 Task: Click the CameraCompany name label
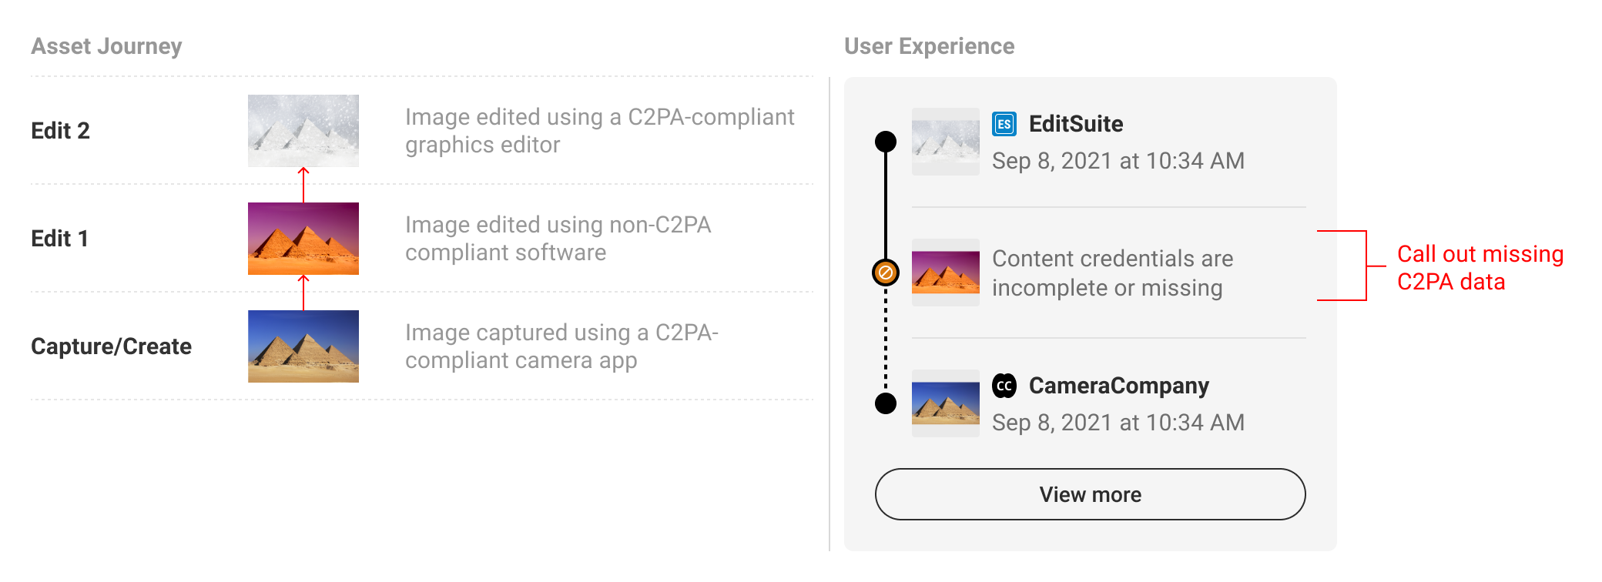click(x=1119, y=386)
